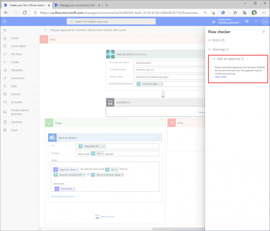270x231 pixels.
Task: Click the insert step plus icon
Action: pos(163,94)
